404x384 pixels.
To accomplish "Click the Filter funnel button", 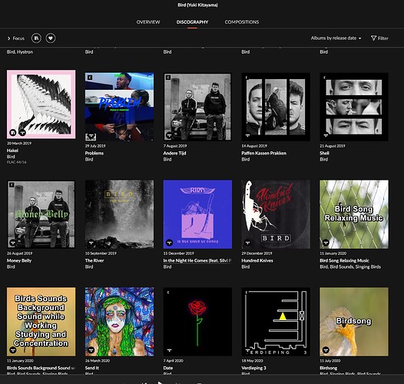I will [379, 38].
